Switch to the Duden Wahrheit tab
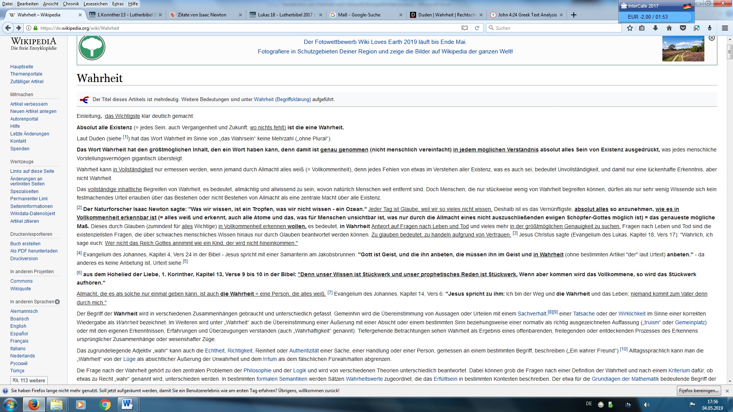 click(447, 15)
